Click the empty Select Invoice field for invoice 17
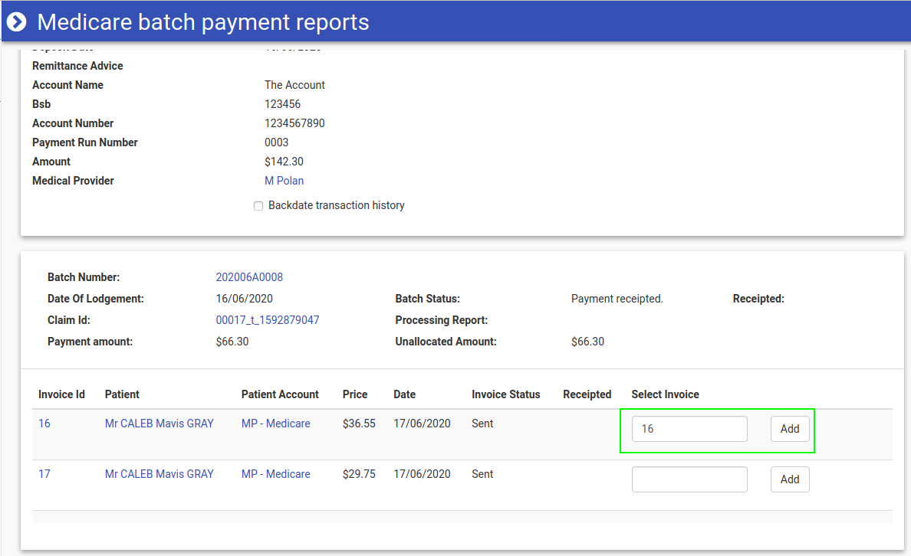 689,479
